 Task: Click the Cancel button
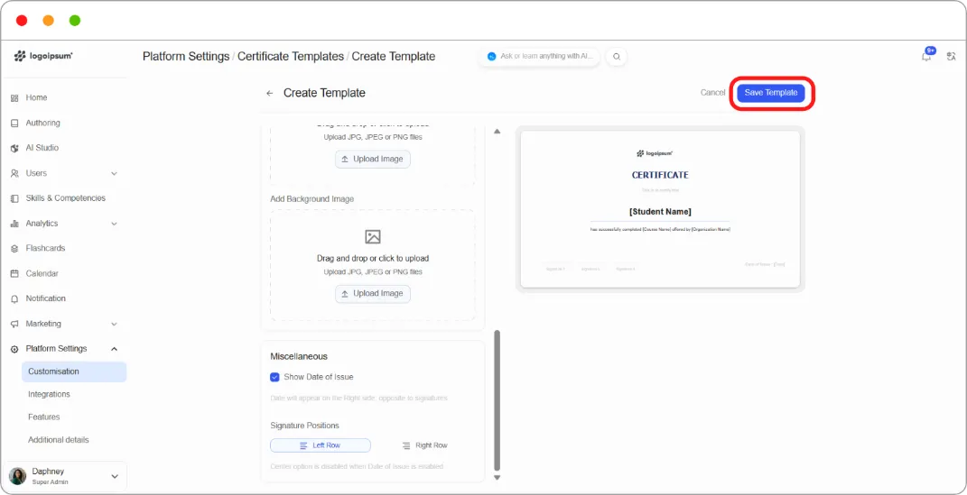coord(712,93)
